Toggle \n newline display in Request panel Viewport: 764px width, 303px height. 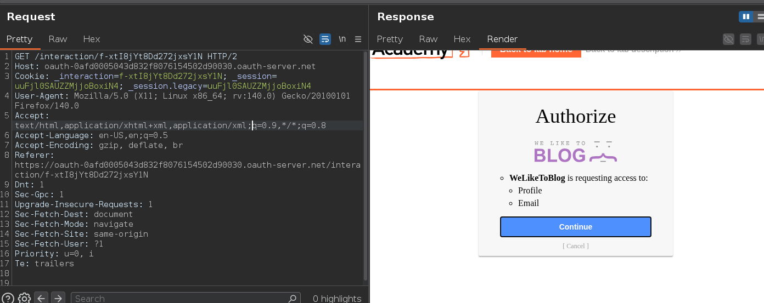tap(342, 39)
